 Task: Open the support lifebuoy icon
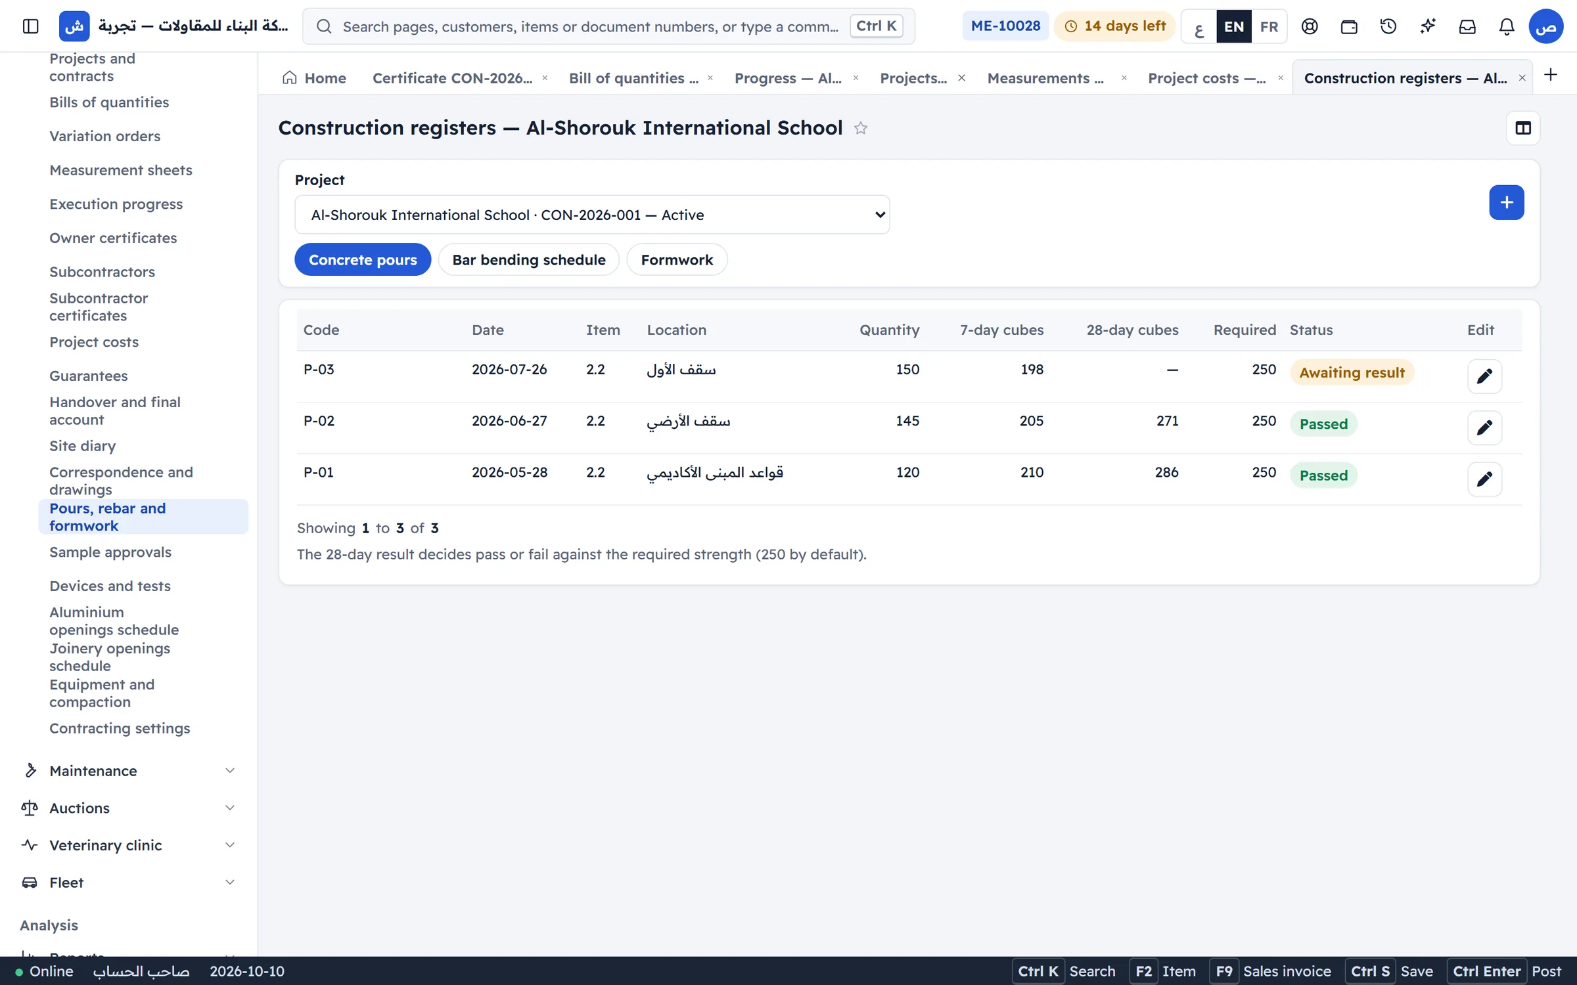(x=1310, y=26)
